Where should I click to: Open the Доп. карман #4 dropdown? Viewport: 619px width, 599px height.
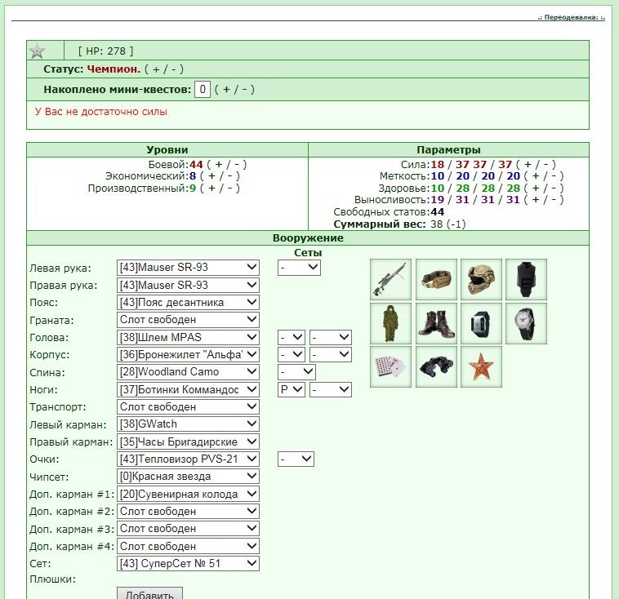pos(188,546)
